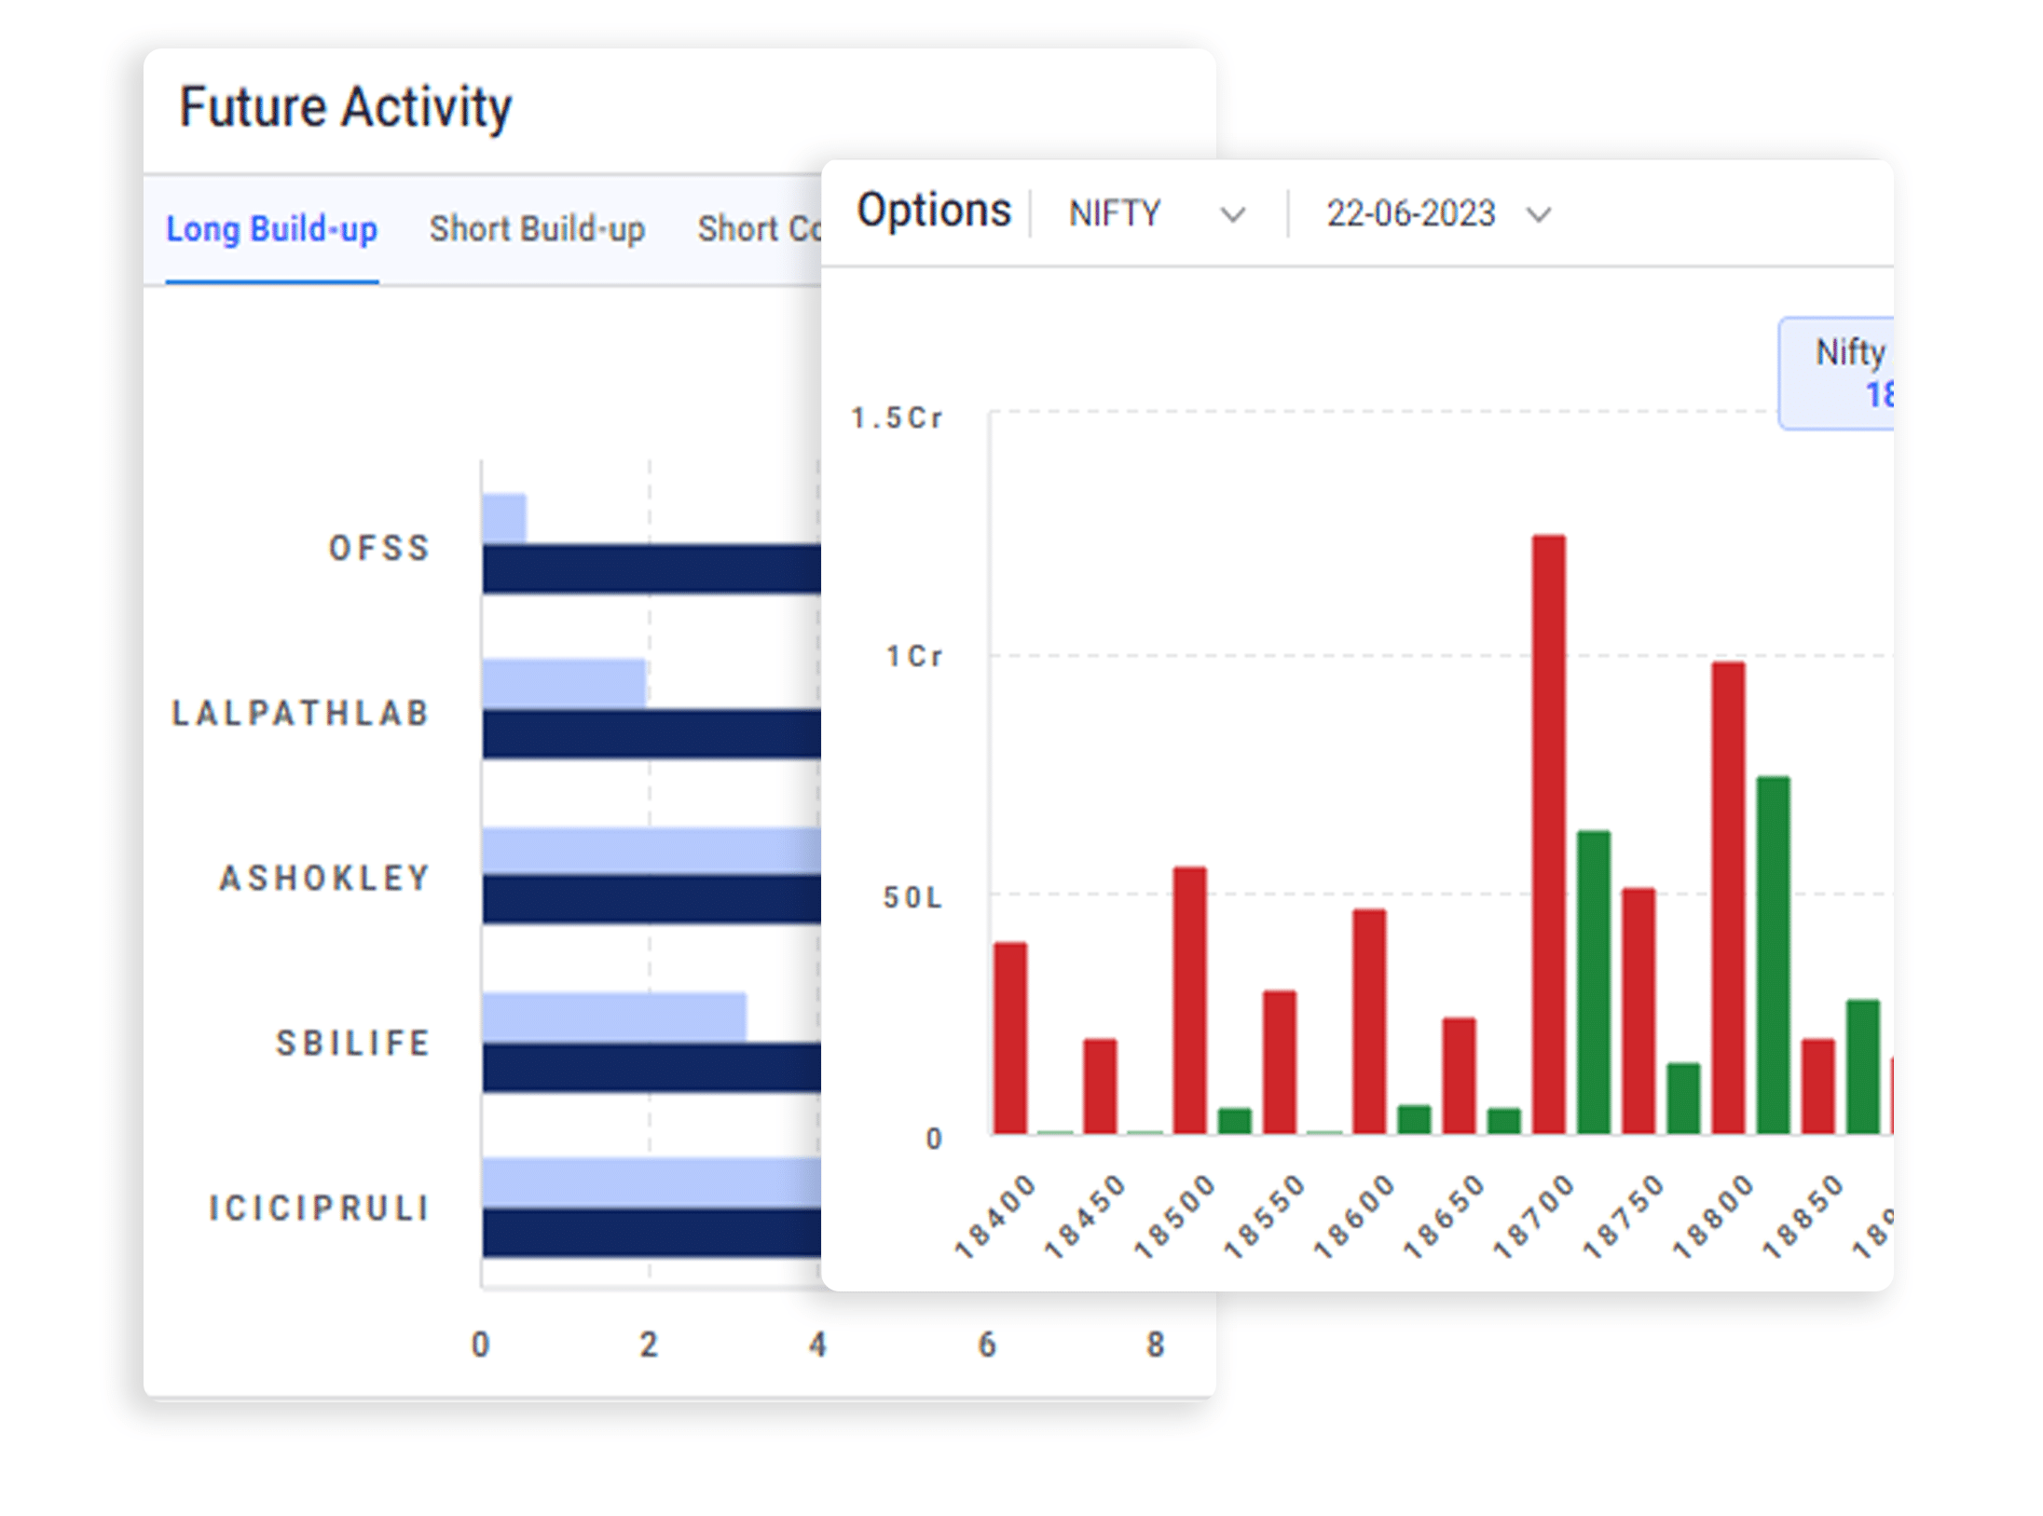Viewport: 2043px width, 1516px height.
Task: Click the chevron next to NIFTY
Action: tap(1232, 216)
